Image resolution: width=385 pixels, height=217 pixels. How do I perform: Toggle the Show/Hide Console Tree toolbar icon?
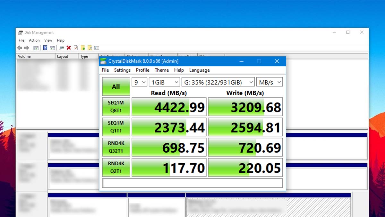(36, 48)
